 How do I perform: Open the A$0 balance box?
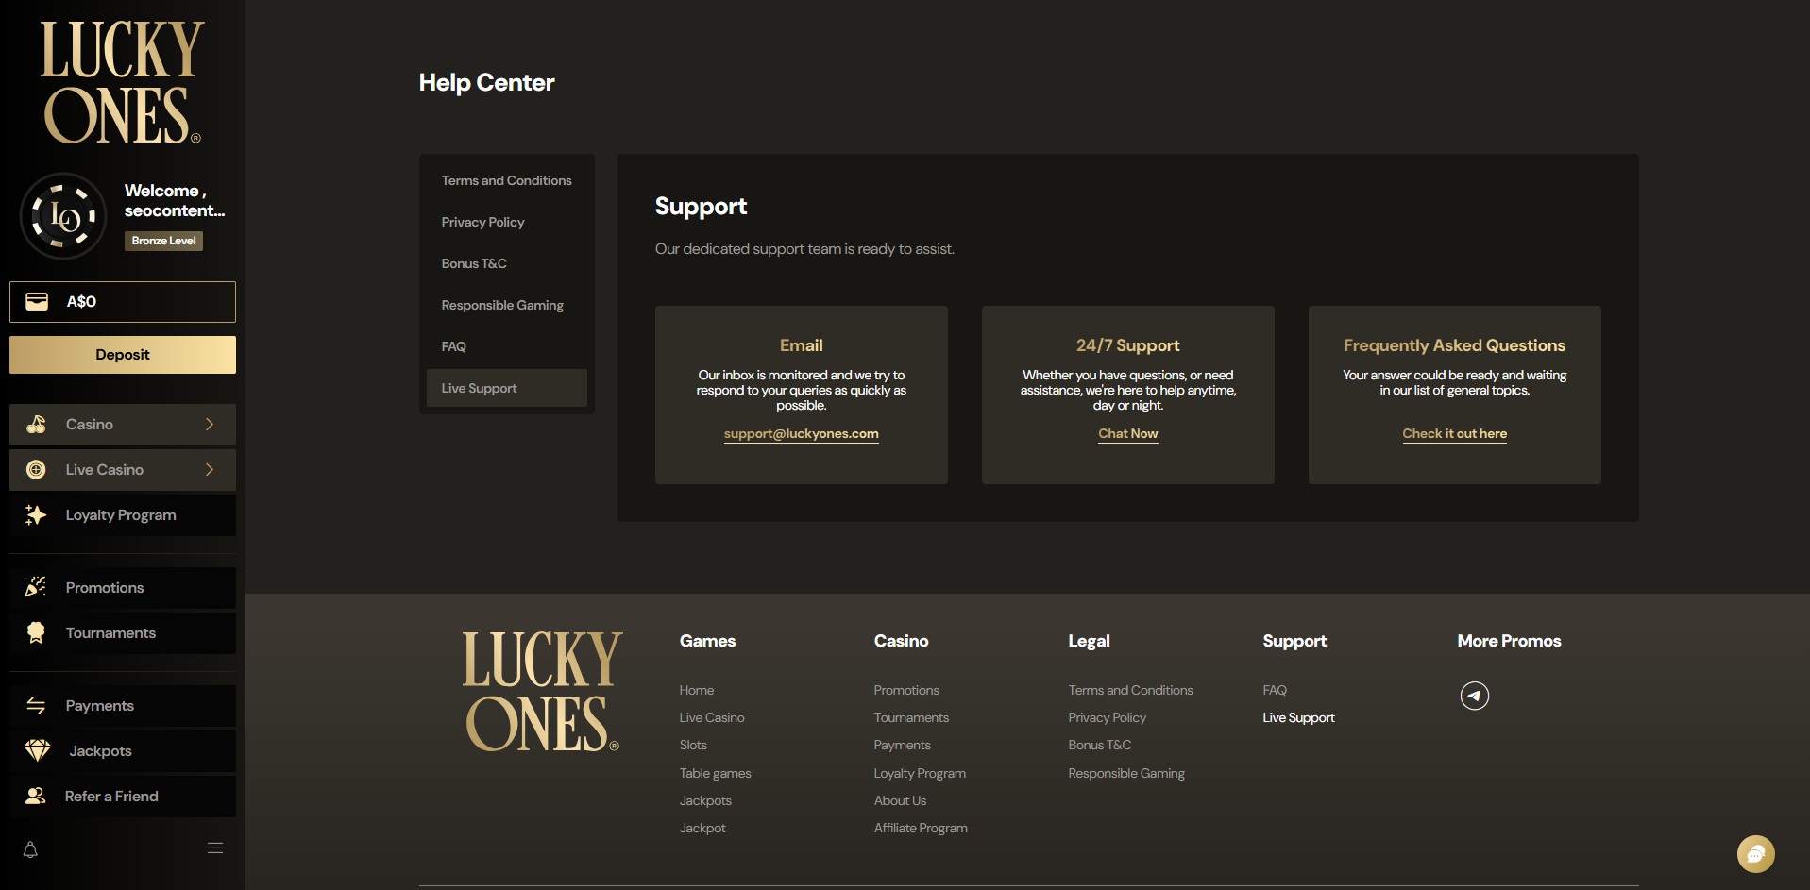click(123, 302)
